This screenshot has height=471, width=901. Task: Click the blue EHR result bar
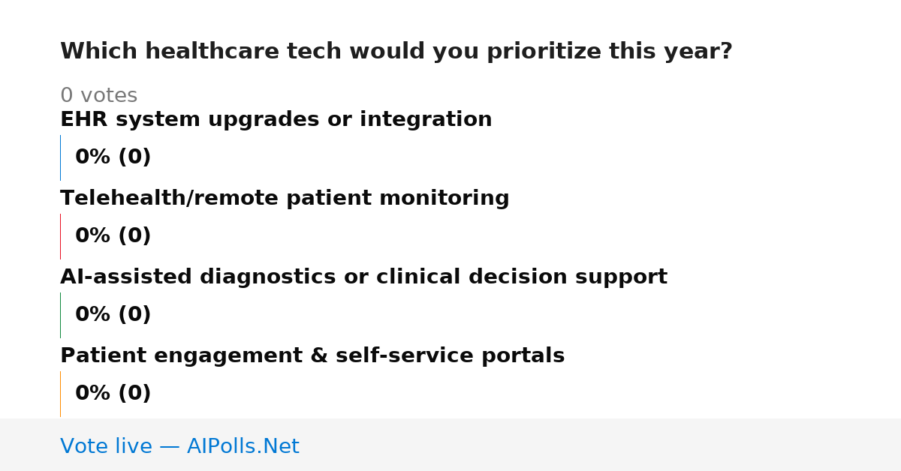click(x=60, y=157)
